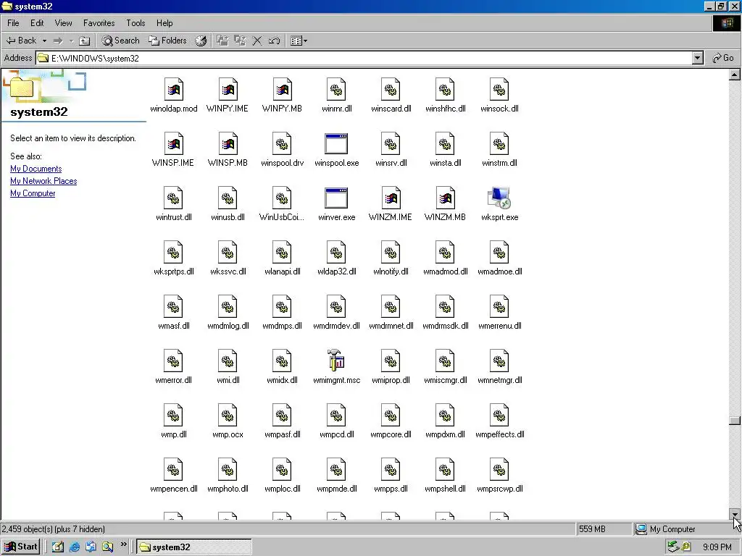Open the History toolbar button
The width and height of the screenshot is (742, 556).
(201, 41)
